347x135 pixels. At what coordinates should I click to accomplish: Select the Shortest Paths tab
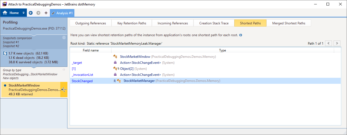pyautogui.click(x=250, y=23)
